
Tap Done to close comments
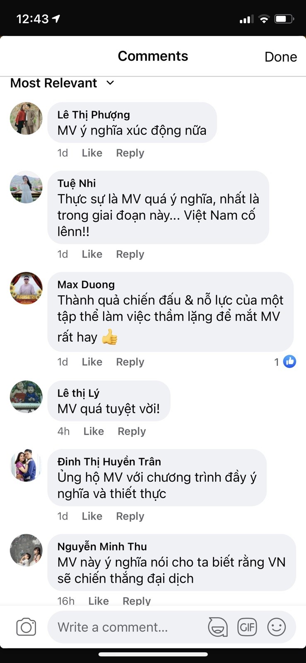[281, 57]
